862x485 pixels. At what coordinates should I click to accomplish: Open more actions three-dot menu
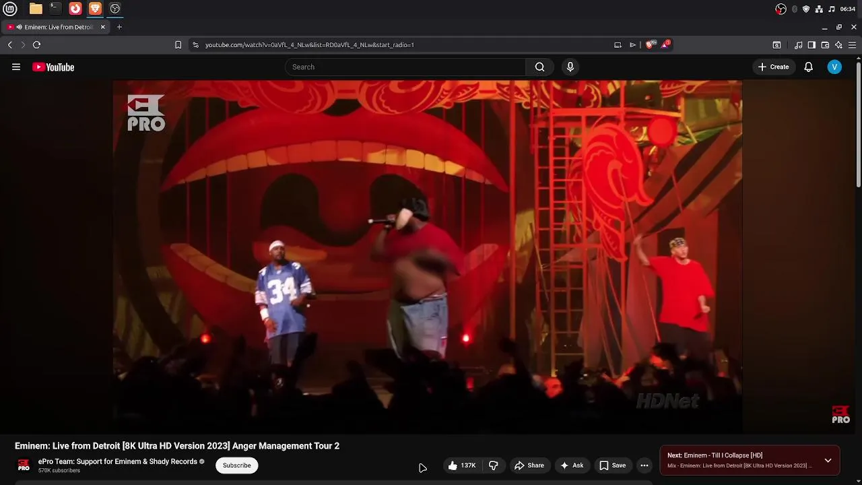pos(644,465)
